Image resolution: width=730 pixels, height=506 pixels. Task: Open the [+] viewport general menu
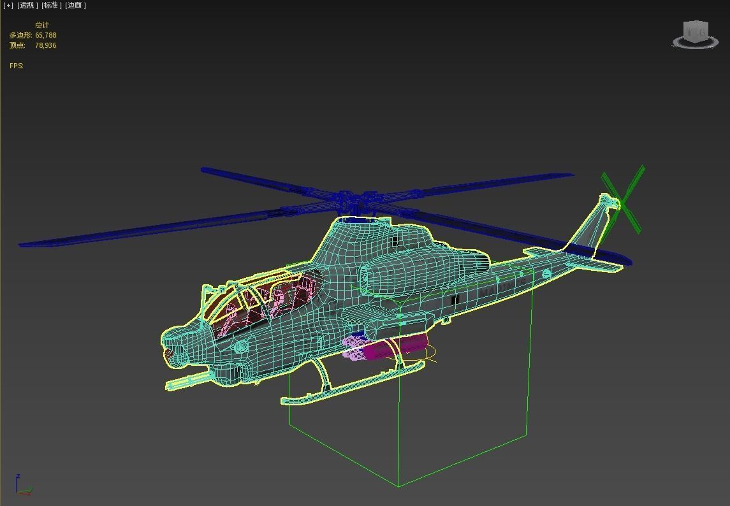pos(8,6)
